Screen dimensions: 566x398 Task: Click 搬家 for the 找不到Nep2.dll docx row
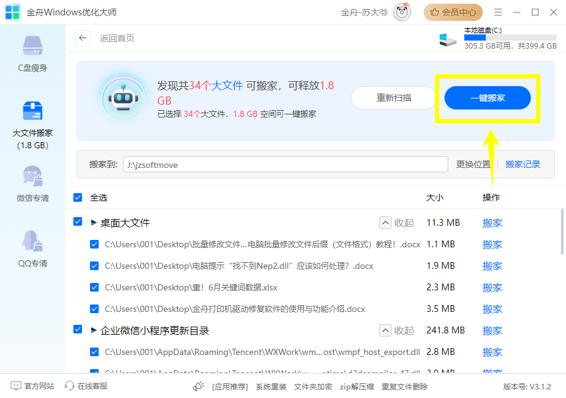(x=493, y=266)
